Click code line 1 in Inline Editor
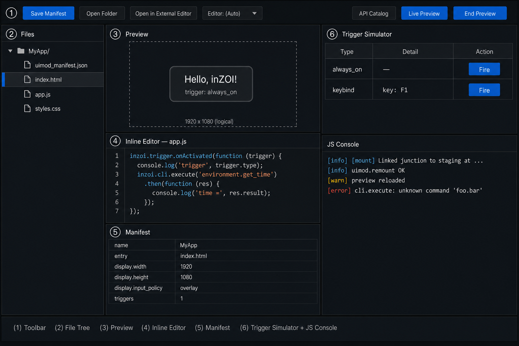The image size is (519, 346). pyautogui.click(x=206, y=156)
